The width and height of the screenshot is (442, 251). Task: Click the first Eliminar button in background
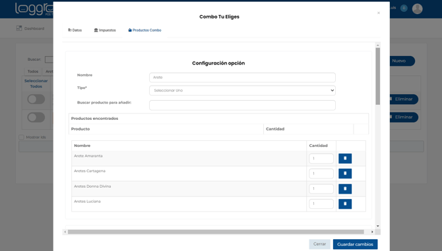point(404,99)
